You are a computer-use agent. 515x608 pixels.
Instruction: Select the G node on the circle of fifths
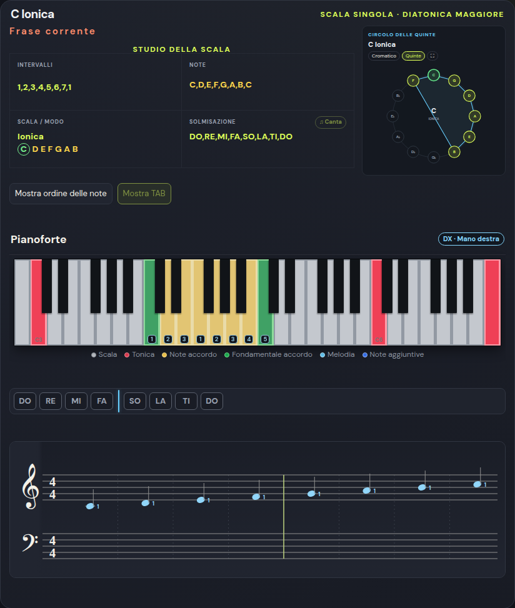[x=454, y=81]
